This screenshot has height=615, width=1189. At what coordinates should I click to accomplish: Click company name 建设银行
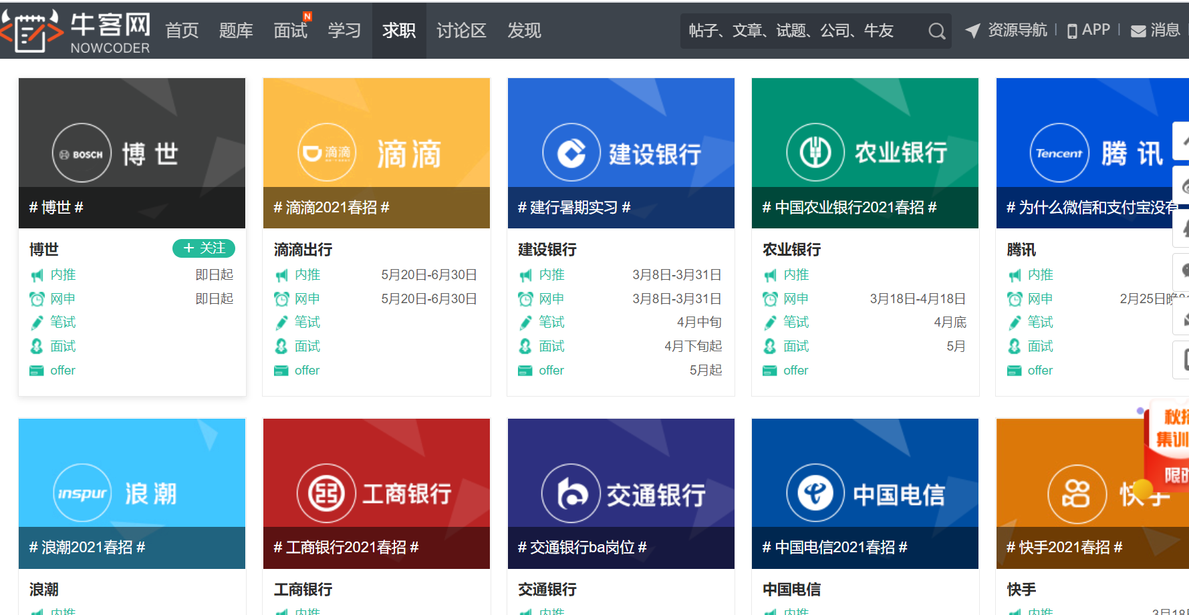click(547, 250)
